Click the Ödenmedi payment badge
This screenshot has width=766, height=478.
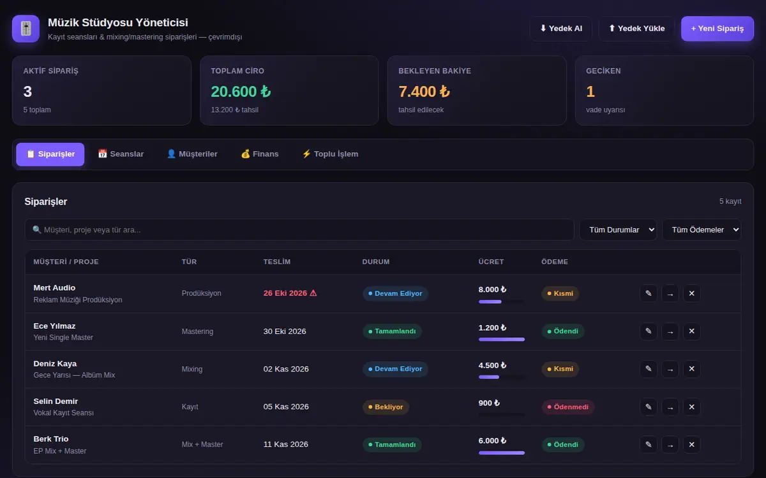click(x=568, y=407)
